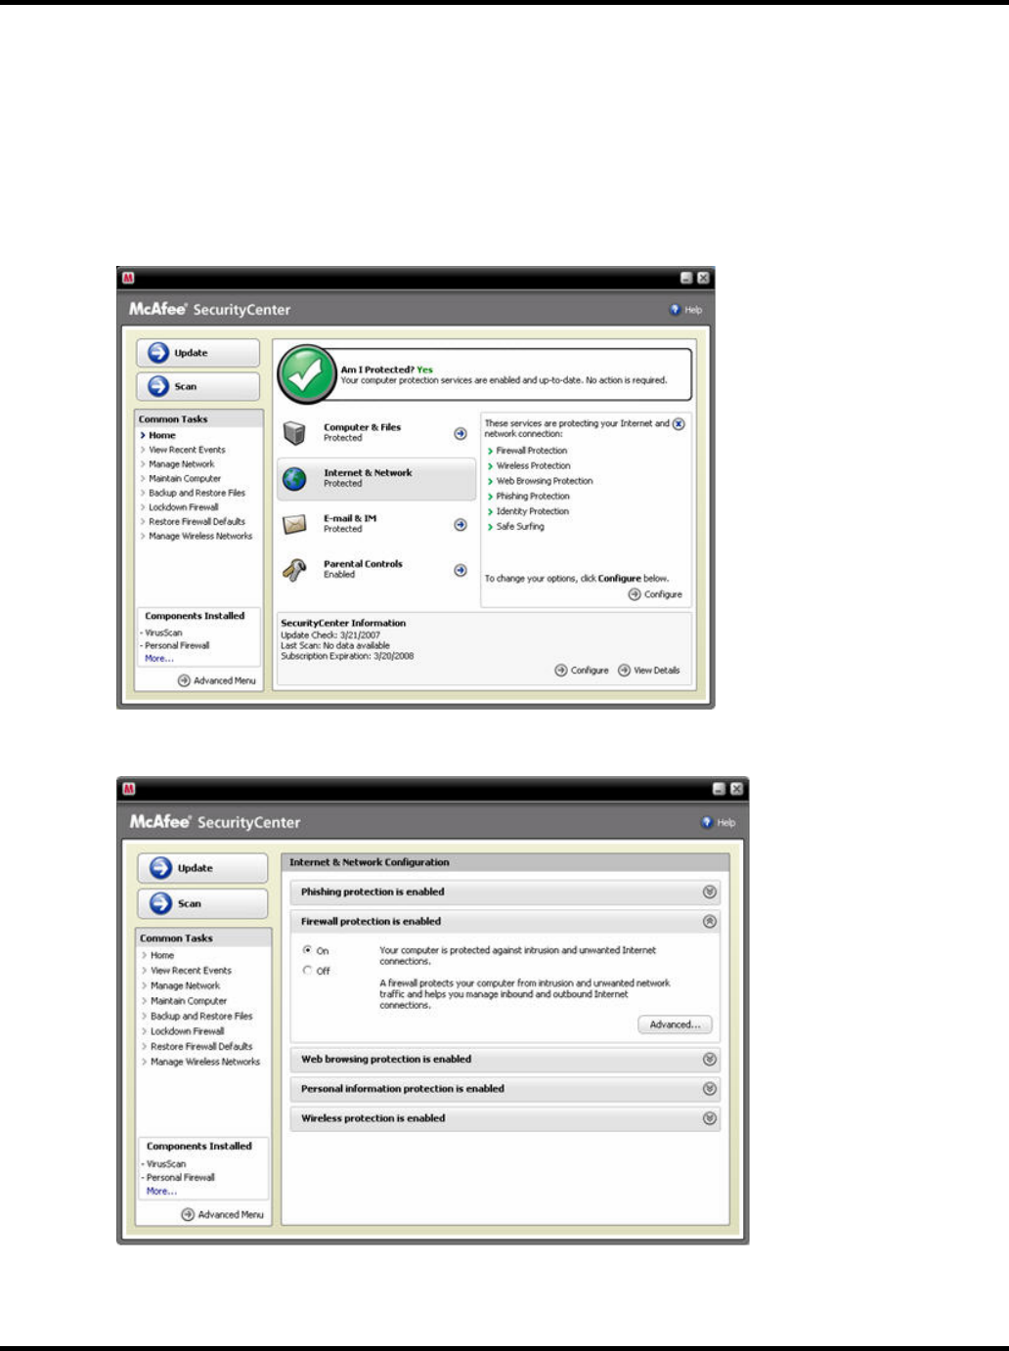
Task: Click More components link in lower window
Action: point(161,1192)
